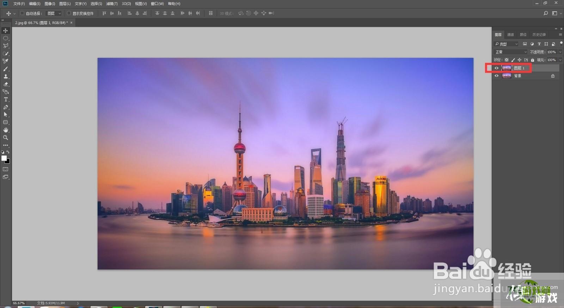This screenshot has height=308, width=564.
Task: Open the 窗口(W) menu
Action: tap(157, 4)
